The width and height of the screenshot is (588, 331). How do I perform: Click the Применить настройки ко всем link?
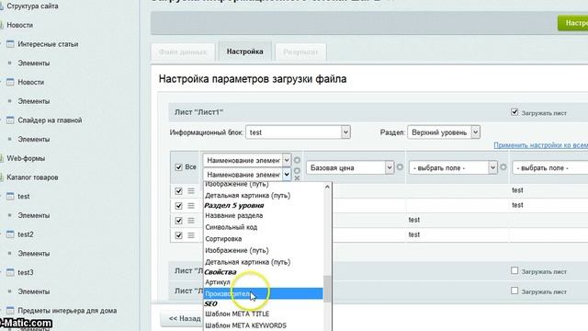click(x=541, y=145)
